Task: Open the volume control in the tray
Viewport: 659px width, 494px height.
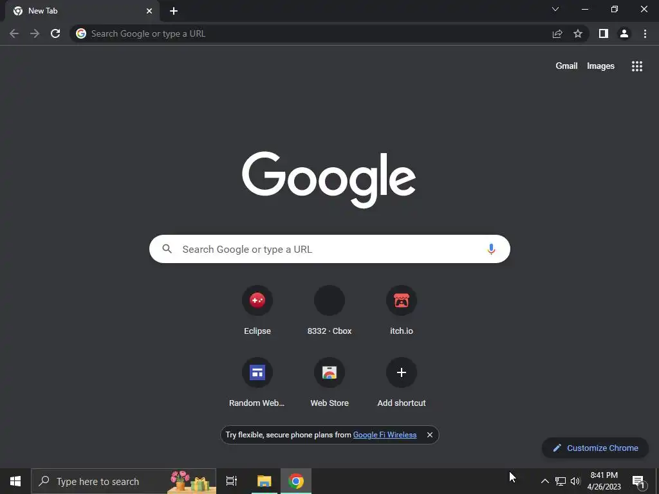Action: point(575,481)
